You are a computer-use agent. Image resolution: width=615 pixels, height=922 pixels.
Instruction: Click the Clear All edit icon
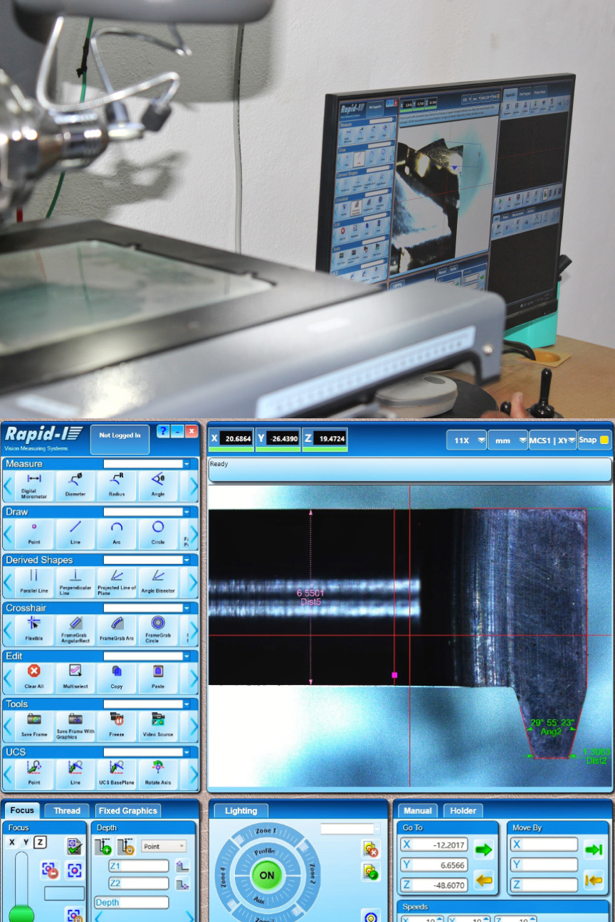click(x=33, y=675)
